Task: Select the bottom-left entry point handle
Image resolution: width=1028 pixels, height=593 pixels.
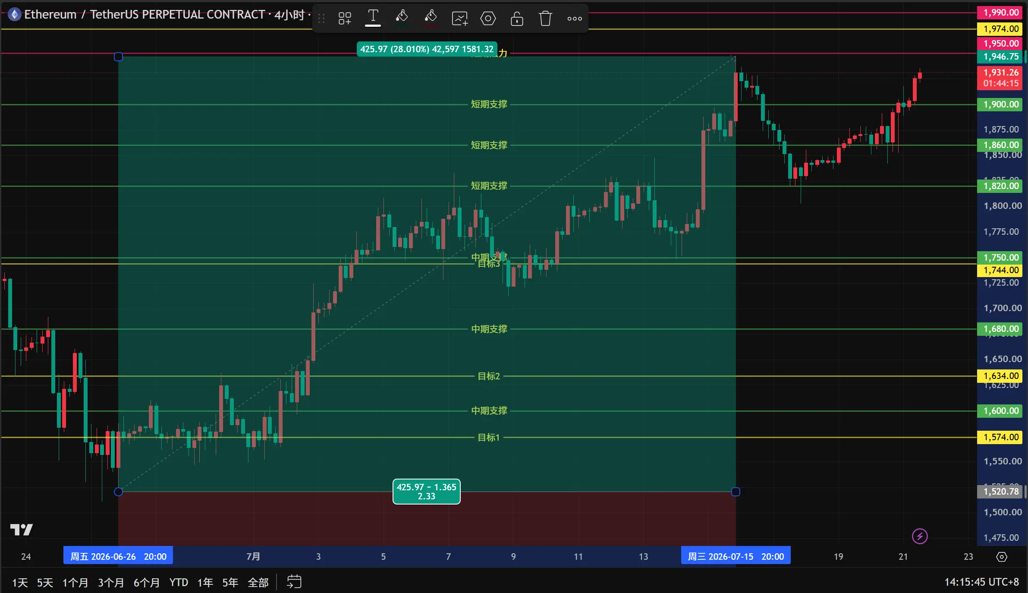Action: pyautogui.click(x=118, y=492)
